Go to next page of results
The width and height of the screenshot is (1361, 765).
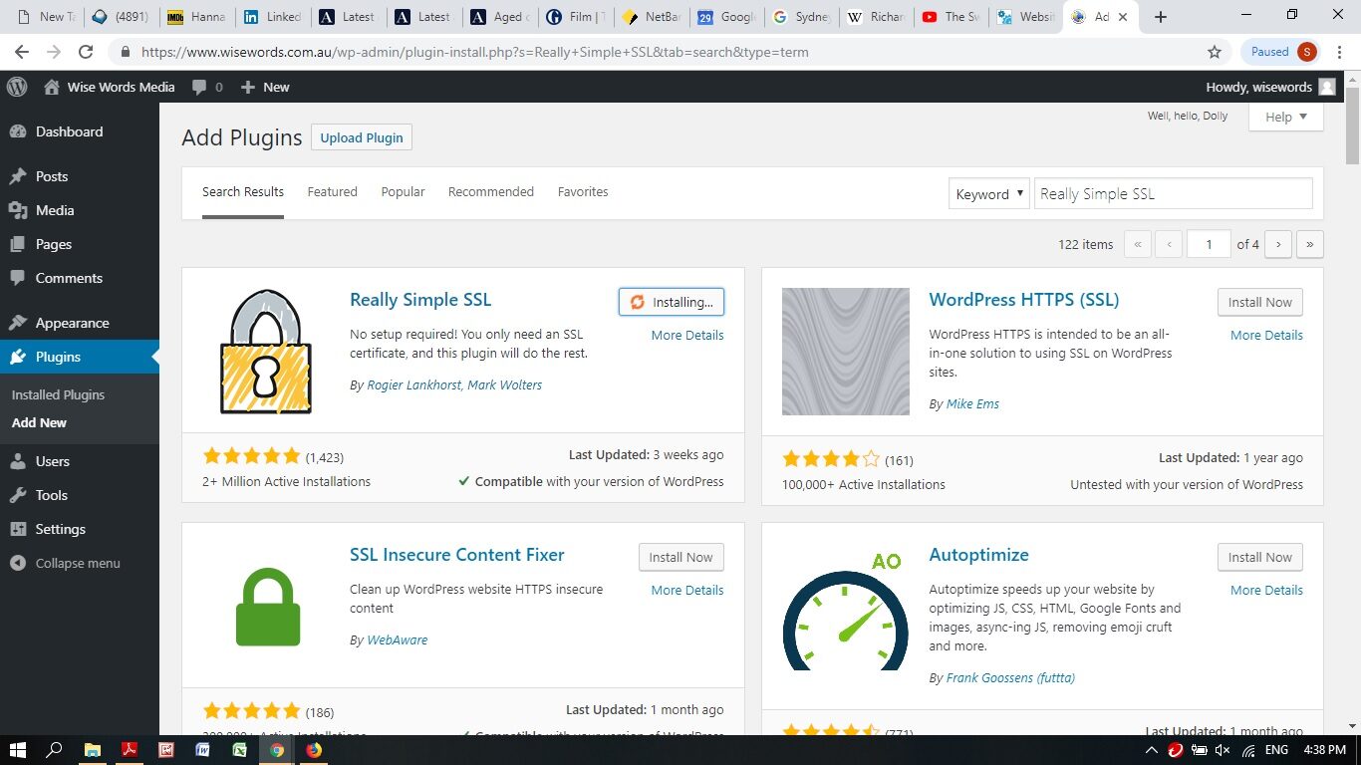coord(1278,244)
